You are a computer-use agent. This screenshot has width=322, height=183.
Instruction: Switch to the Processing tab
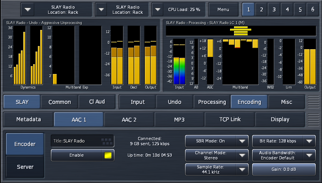pyautogui.click(x=212, y=102)
